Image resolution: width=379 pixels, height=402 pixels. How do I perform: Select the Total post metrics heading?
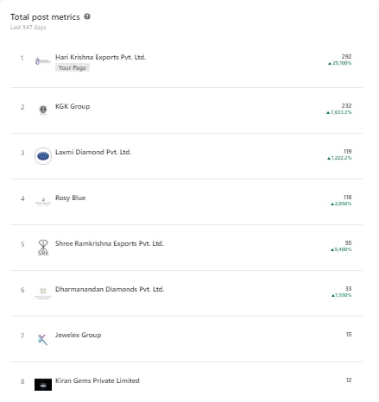45,17
